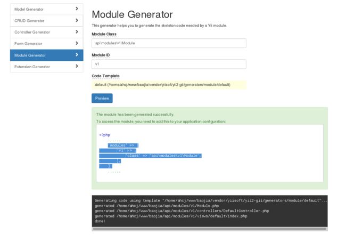Click the blue Preview button
Screen dimensions: 346x243
[x=102, y=98]
